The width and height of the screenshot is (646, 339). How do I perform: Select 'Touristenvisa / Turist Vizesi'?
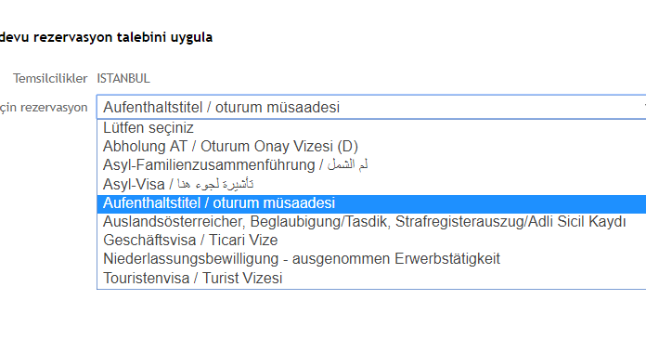pos(371,278)
